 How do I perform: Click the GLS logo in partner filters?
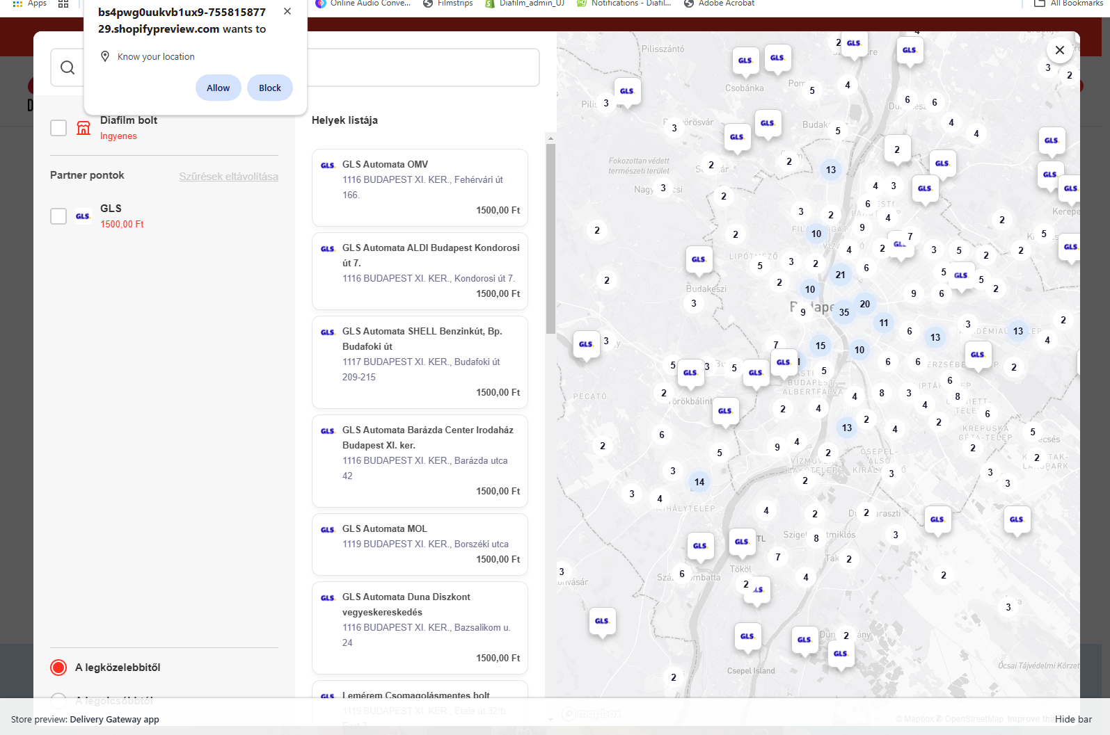click(x=83, y=216)
